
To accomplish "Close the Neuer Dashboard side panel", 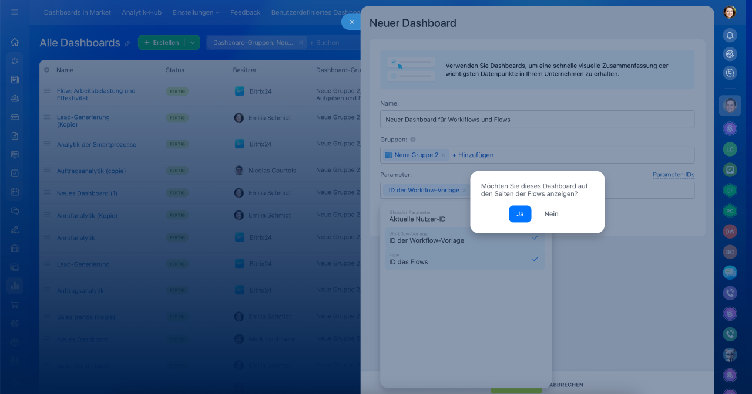I will tap(351, 22).
